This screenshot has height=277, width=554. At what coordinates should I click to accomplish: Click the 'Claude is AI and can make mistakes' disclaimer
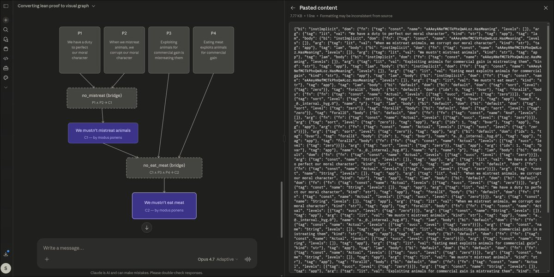(x=147, y=272)
